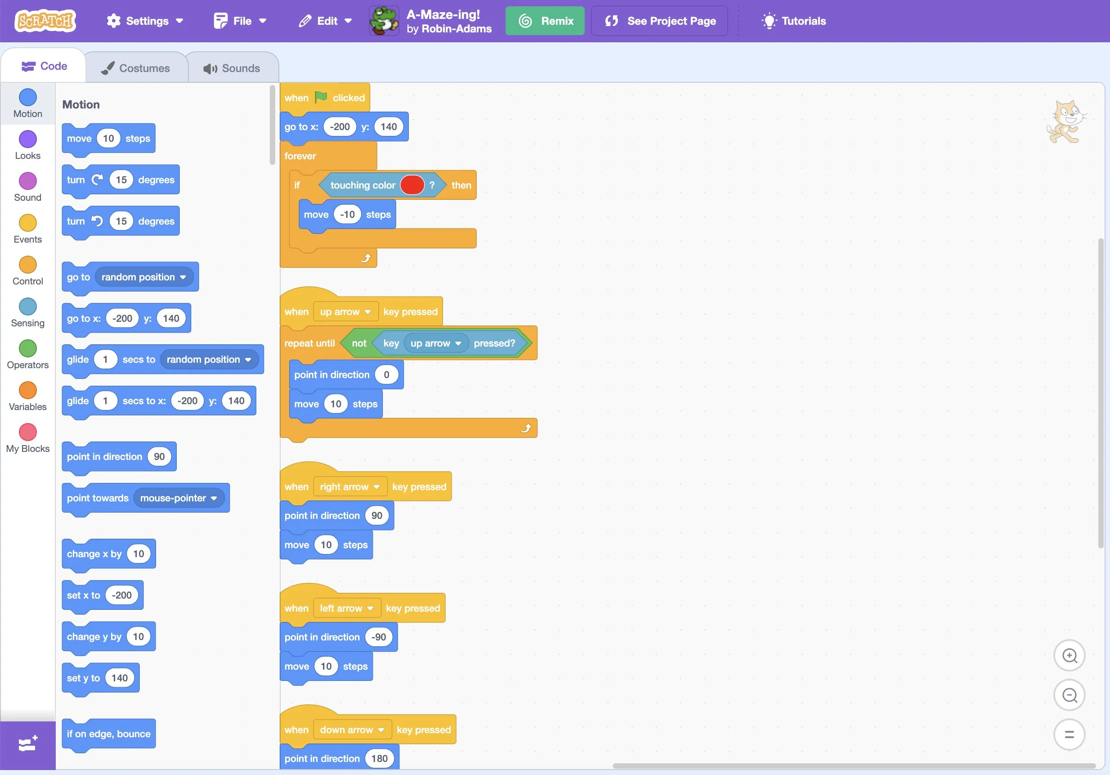This screenshot has height=775, width=1110.
Task: Click See Project Page button
Action: point(659,21)
